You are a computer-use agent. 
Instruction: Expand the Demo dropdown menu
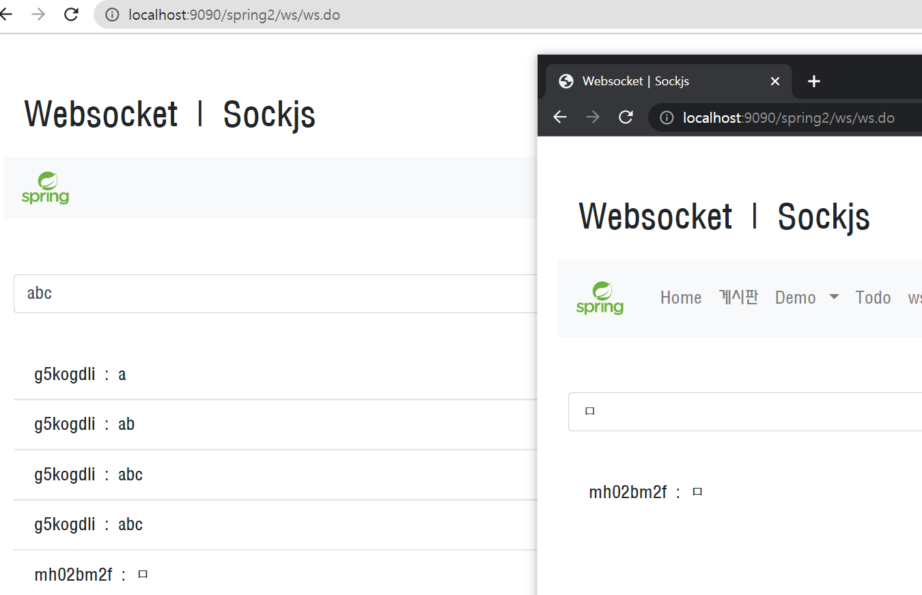point(807,297)
